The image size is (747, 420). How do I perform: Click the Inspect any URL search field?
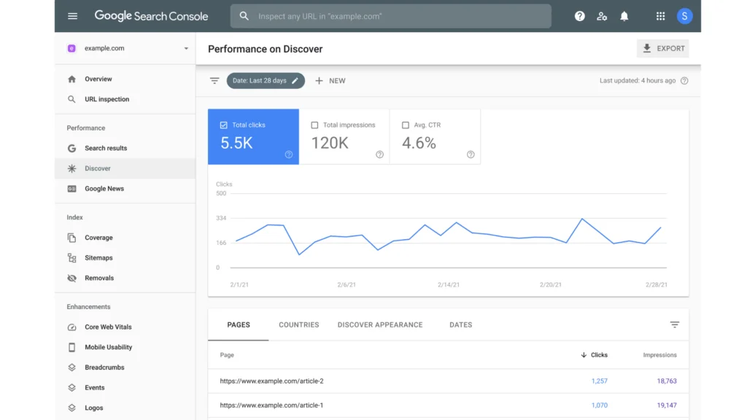391,16
